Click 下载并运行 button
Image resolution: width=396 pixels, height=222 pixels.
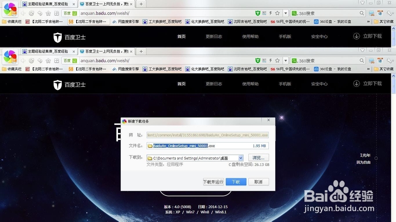point(213,182)
